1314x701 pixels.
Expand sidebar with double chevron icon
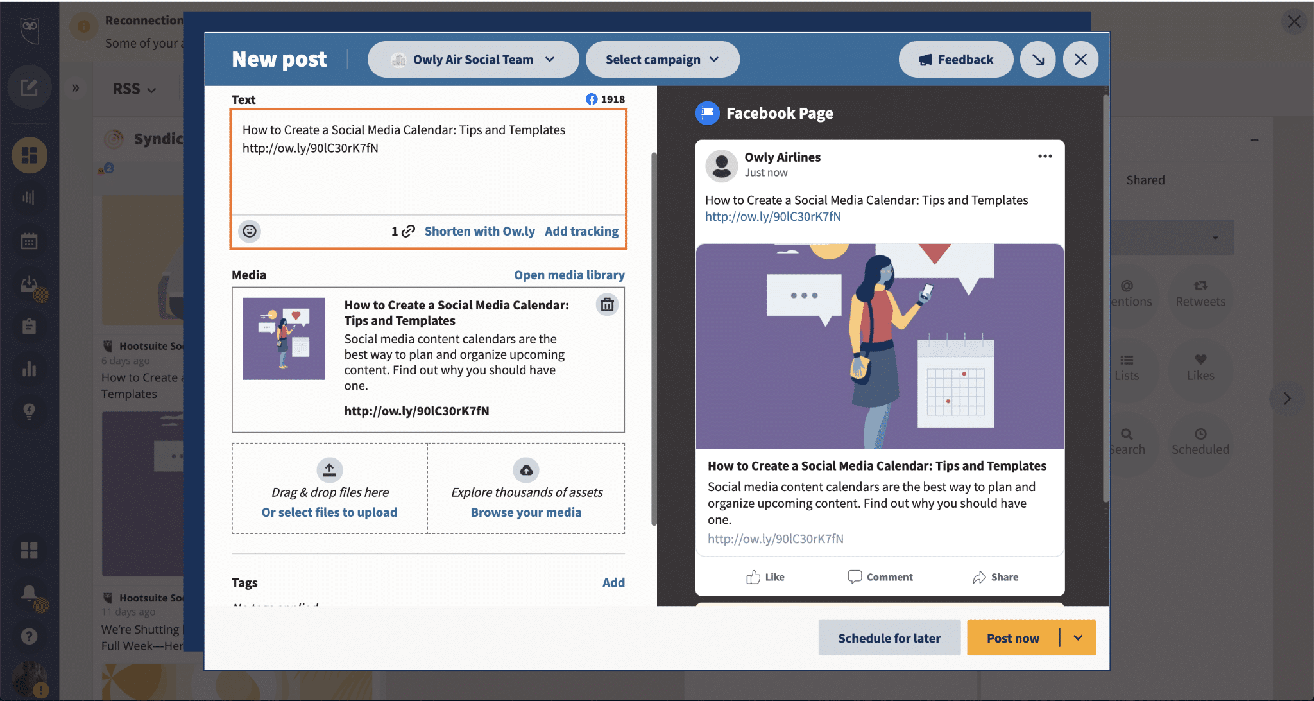click(76, 88)
